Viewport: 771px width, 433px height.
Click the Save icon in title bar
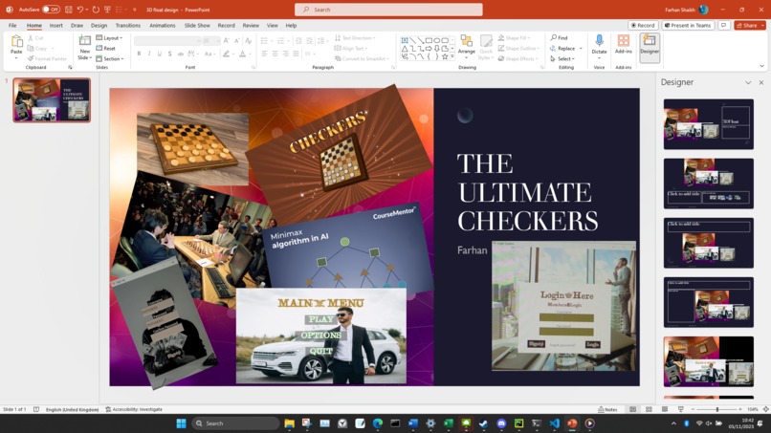(x=68, y=10)
